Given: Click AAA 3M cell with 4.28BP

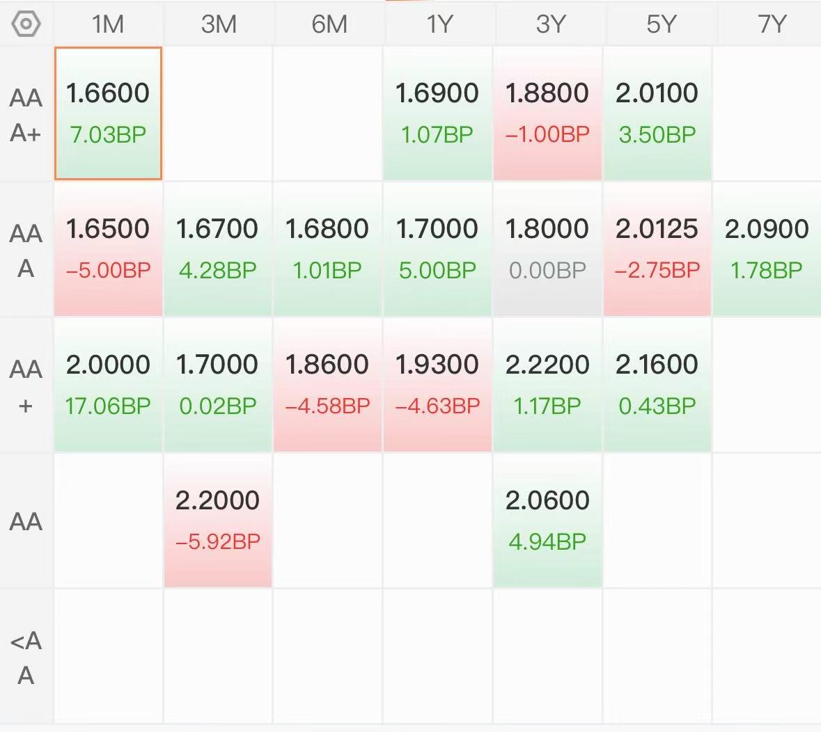Looking at the screenshot, I should 218,249.
